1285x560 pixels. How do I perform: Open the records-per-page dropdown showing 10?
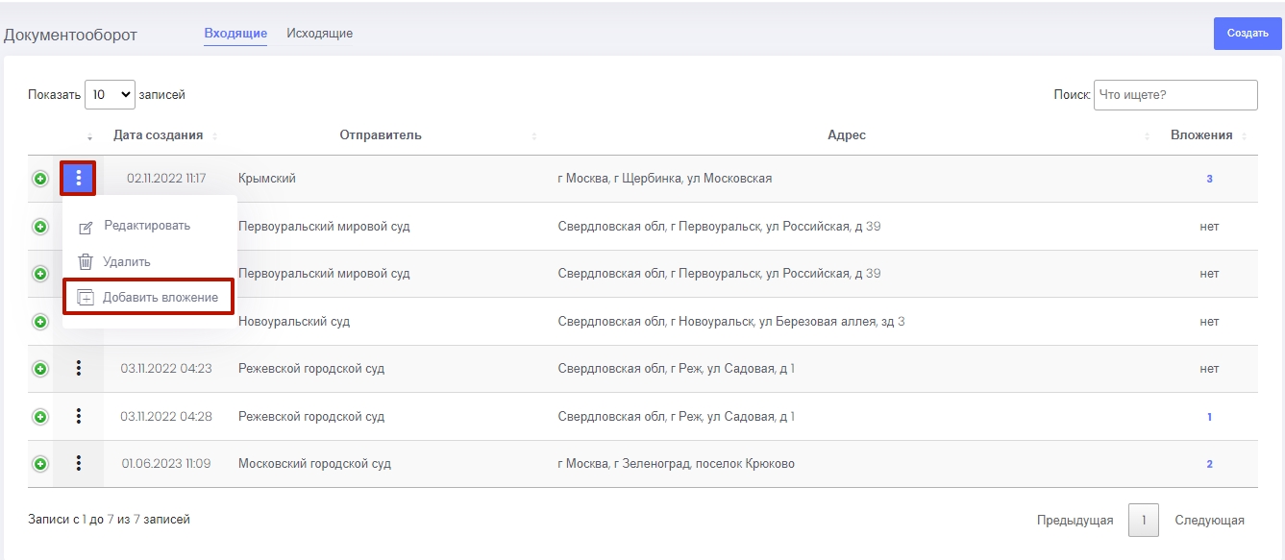110,95
